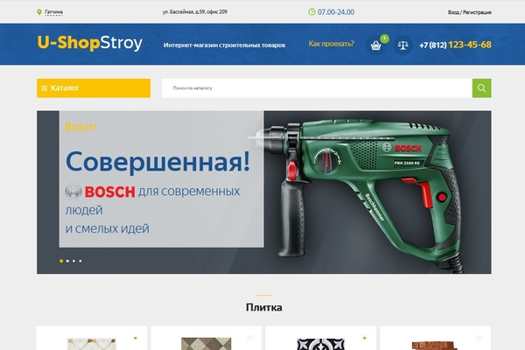Select the second slider dot
525x350 pixels.
[x=67, y=261]
